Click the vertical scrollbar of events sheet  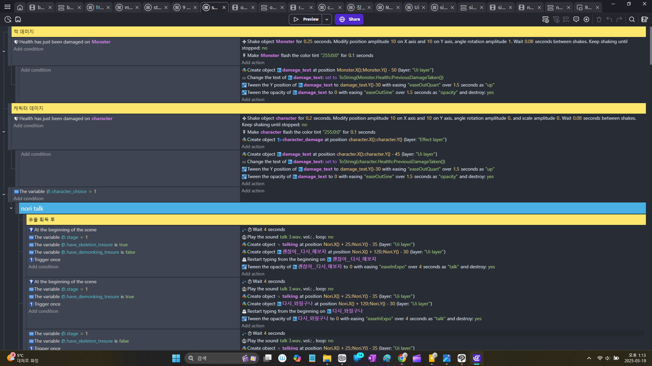click(x=650, y=45)
